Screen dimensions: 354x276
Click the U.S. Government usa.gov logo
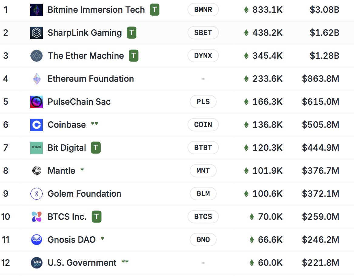tap(36, 262)
